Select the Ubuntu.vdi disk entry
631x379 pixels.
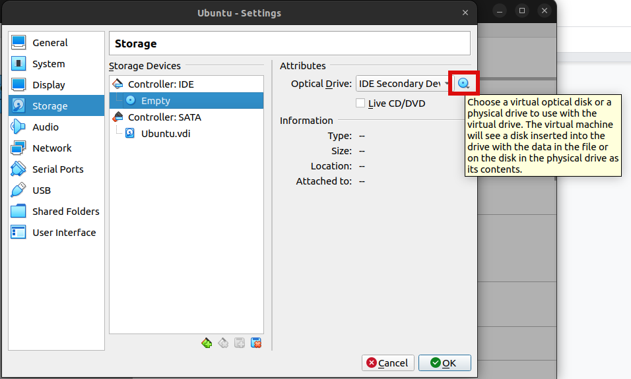pos(186,133)
